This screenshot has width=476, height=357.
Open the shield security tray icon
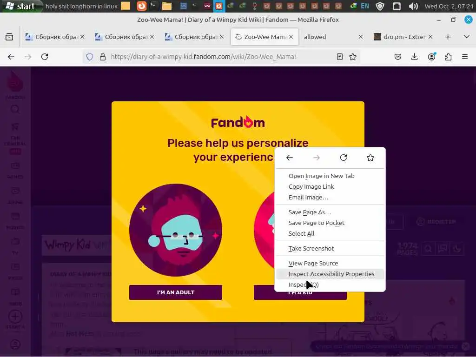tap(380, 6)
